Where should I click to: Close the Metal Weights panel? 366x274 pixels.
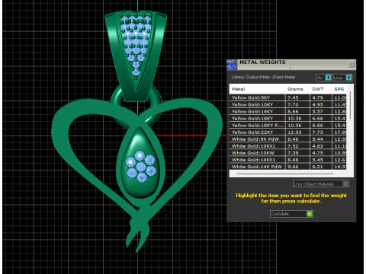point(352,64)
